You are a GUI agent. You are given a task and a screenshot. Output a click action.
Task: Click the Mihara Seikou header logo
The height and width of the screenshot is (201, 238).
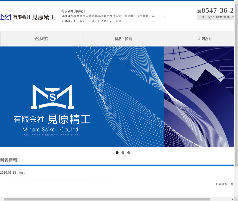28,17
